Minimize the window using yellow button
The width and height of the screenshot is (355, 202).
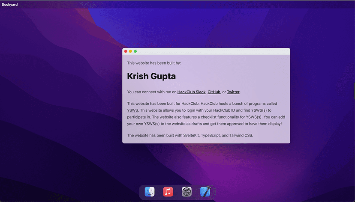click(130, 51)
